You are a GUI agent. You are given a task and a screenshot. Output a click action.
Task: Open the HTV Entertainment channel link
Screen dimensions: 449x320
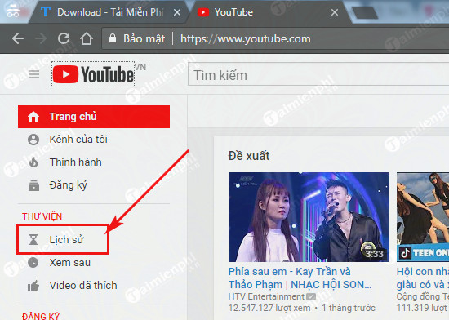click(x=266, y=296)
